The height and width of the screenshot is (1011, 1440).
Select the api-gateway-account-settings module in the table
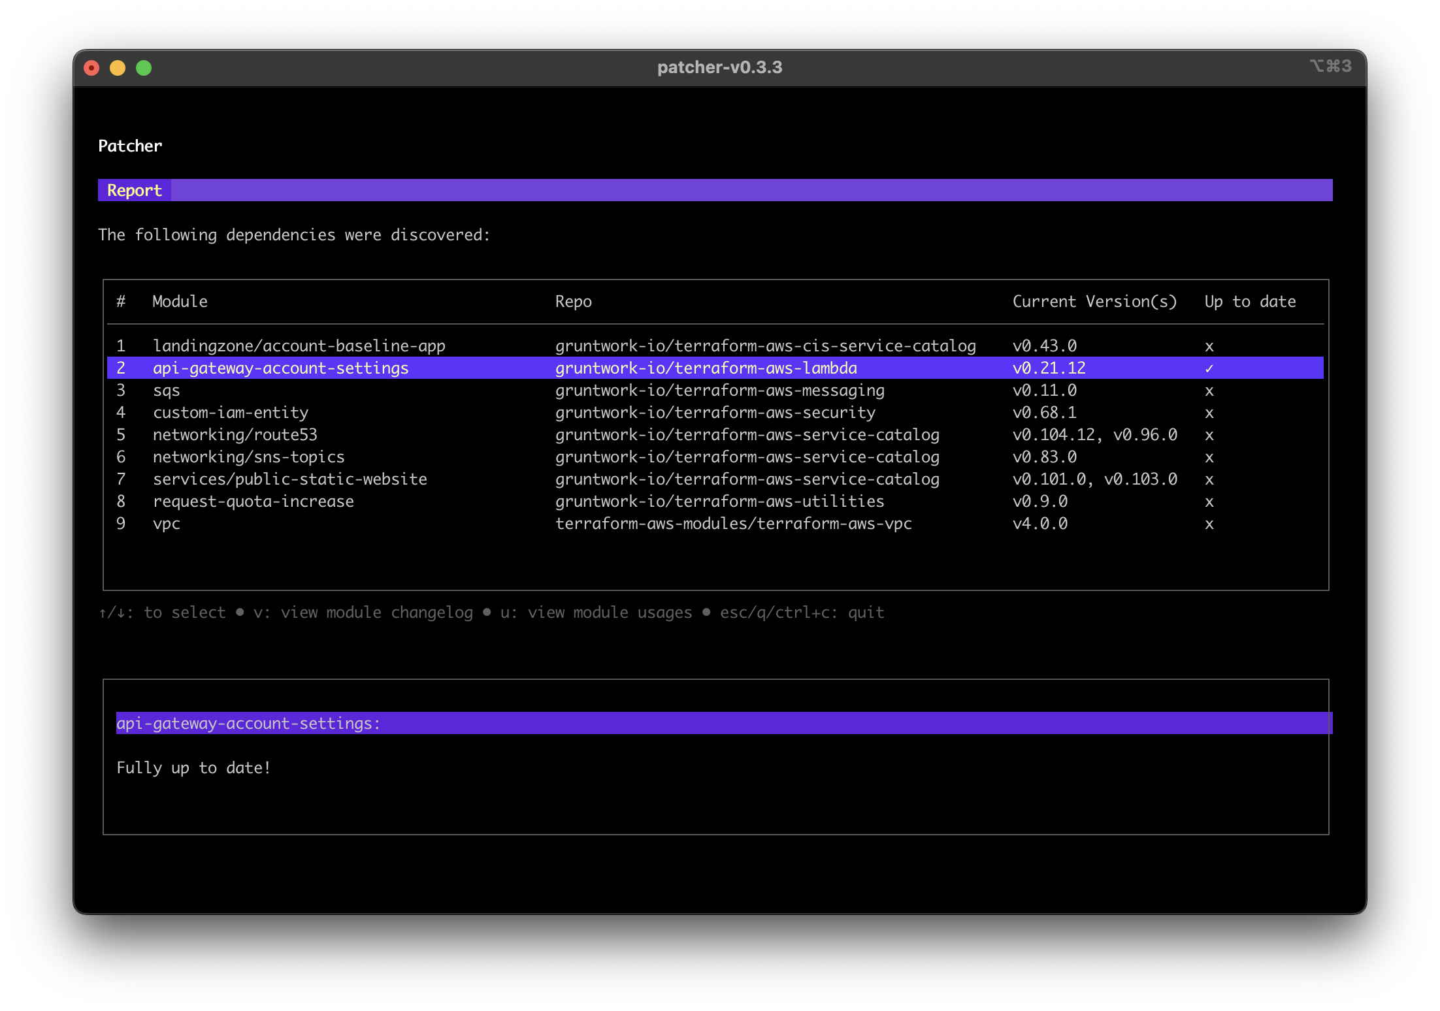tap(715, 368)
